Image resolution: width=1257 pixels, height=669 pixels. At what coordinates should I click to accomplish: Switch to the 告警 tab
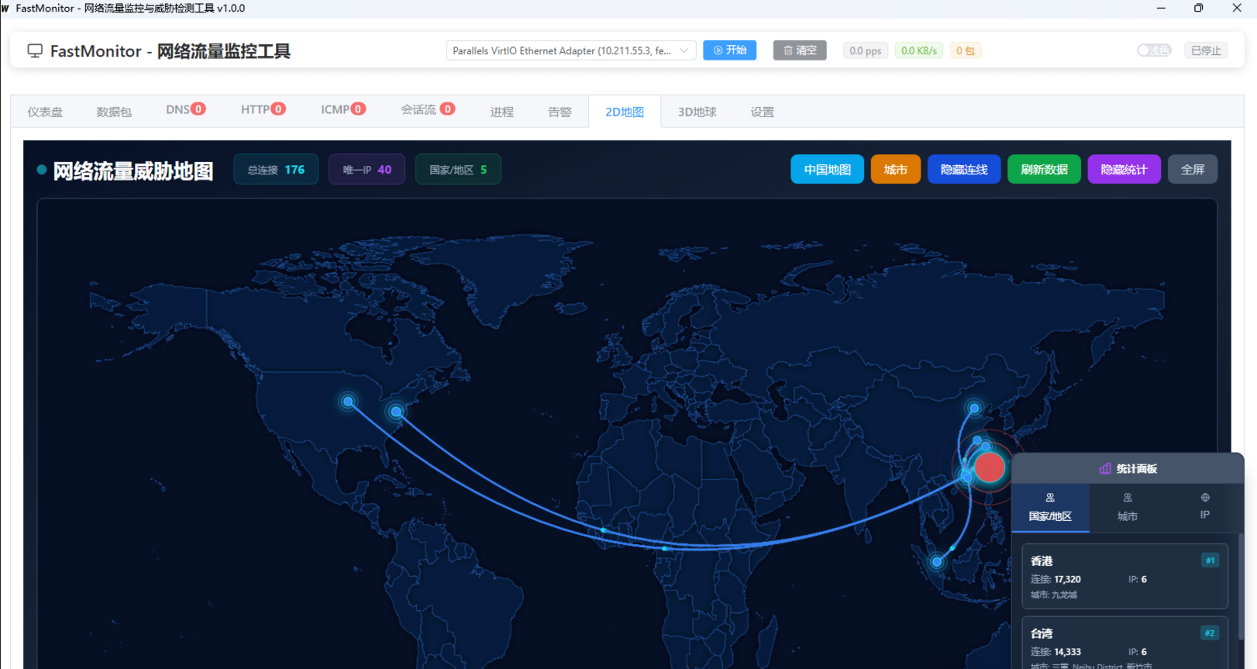(x=560, y=112)
